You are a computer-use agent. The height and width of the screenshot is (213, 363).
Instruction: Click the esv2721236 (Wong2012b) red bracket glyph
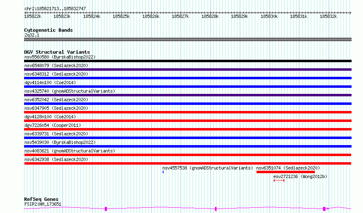coord(279,180)
